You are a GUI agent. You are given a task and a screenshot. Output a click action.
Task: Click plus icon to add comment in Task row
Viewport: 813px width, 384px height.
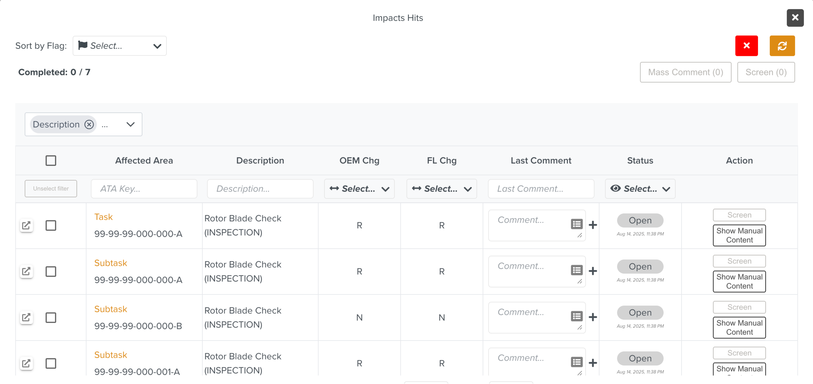pos(593,225)
